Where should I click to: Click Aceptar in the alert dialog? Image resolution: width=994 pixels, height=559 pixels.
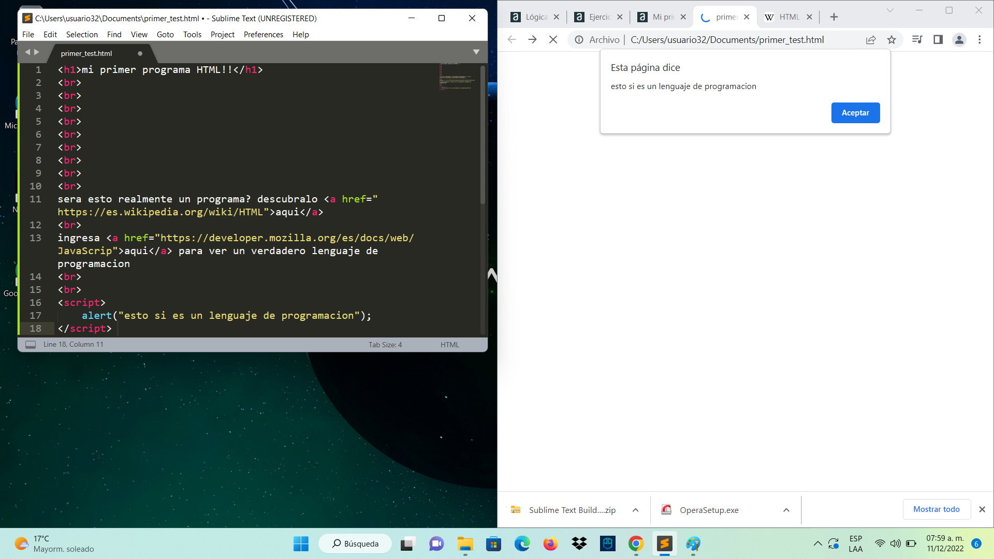pos(855,113)
